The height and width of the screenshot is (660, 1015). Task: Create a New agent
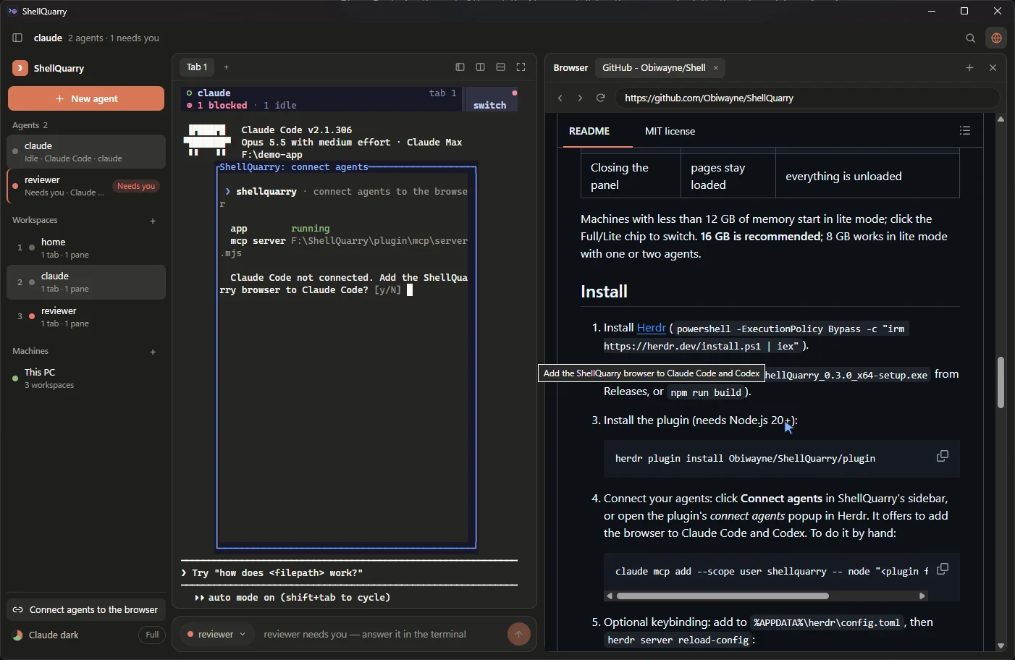coord(86,98)
